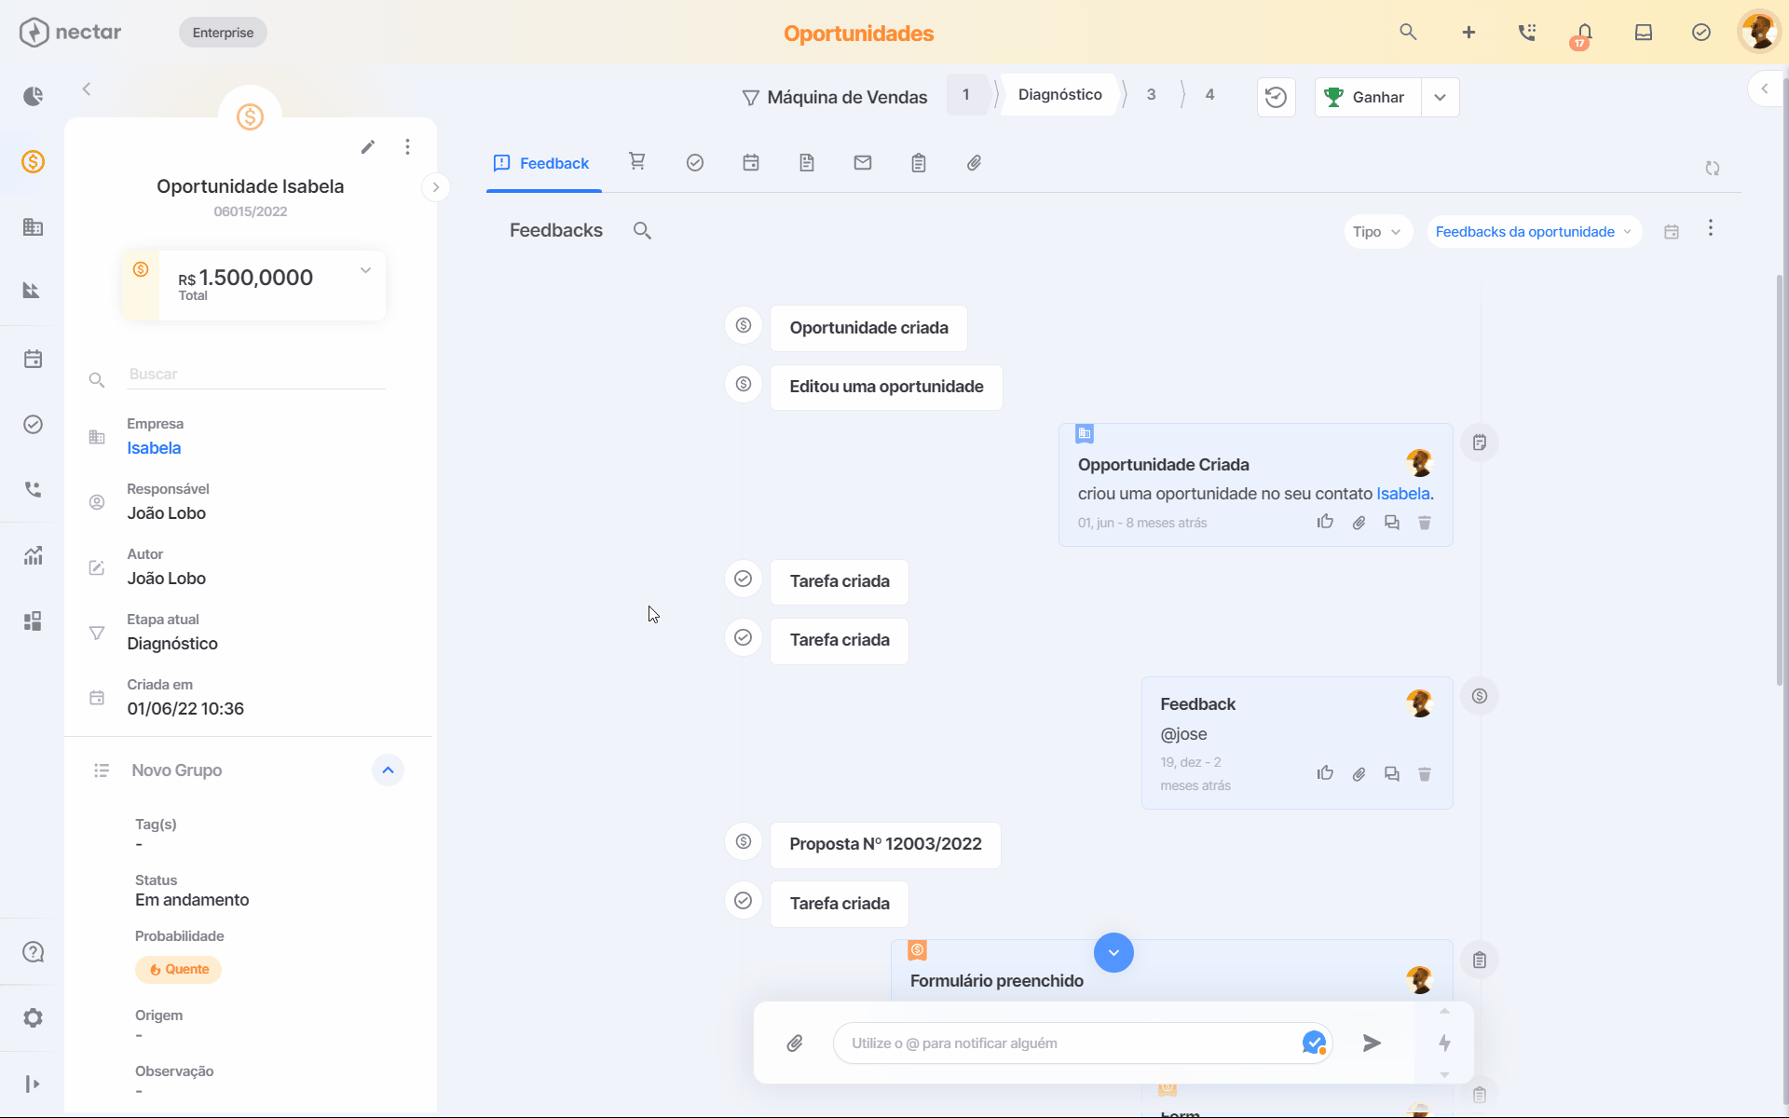This screenshot has height=1118, width=1789.
Task: Edit opportunity with pencil icon
Action: (368, 146)
